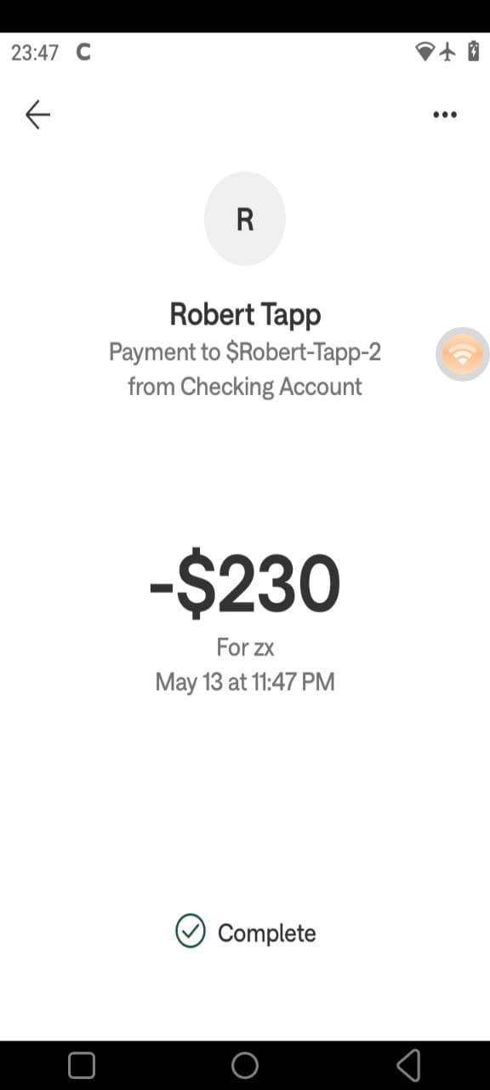Tap the C app notification icon
Viewport: 490px width, 1090px height.
tap(83, 52)
